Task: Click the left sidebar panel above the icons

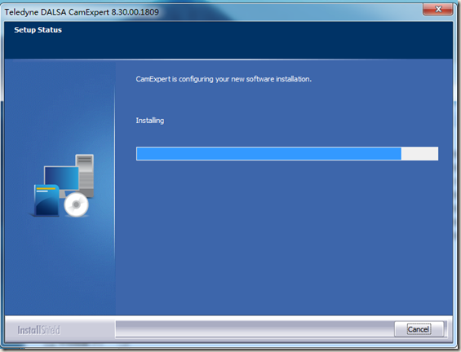Action: click(60, 106)
